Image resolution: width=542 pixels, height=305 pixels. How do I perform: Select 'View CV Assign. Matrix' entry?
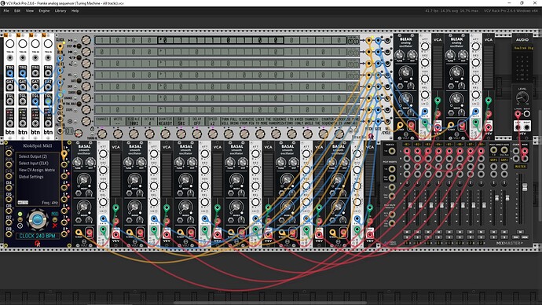(37, 170)
